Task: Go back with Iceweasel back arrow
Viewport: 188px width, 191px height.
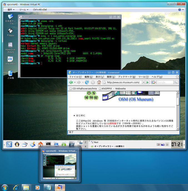Action: click(71, 82)
